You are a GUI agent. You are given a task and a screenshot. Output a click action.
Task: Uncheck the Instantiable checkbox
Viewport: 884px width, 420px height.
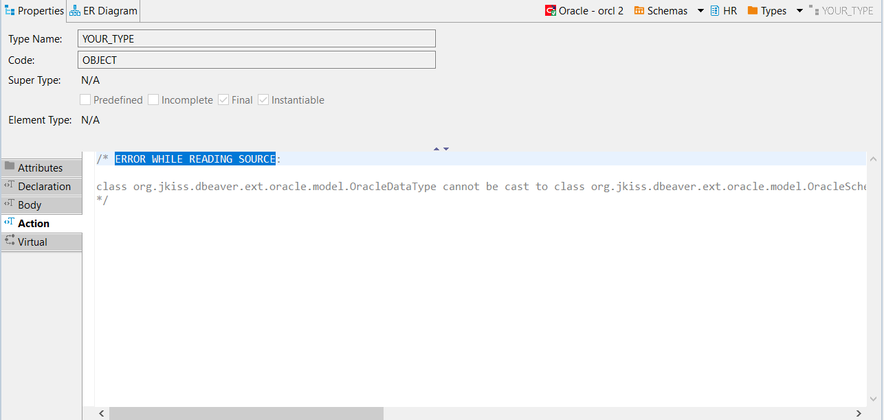click(x=263, y=100)
